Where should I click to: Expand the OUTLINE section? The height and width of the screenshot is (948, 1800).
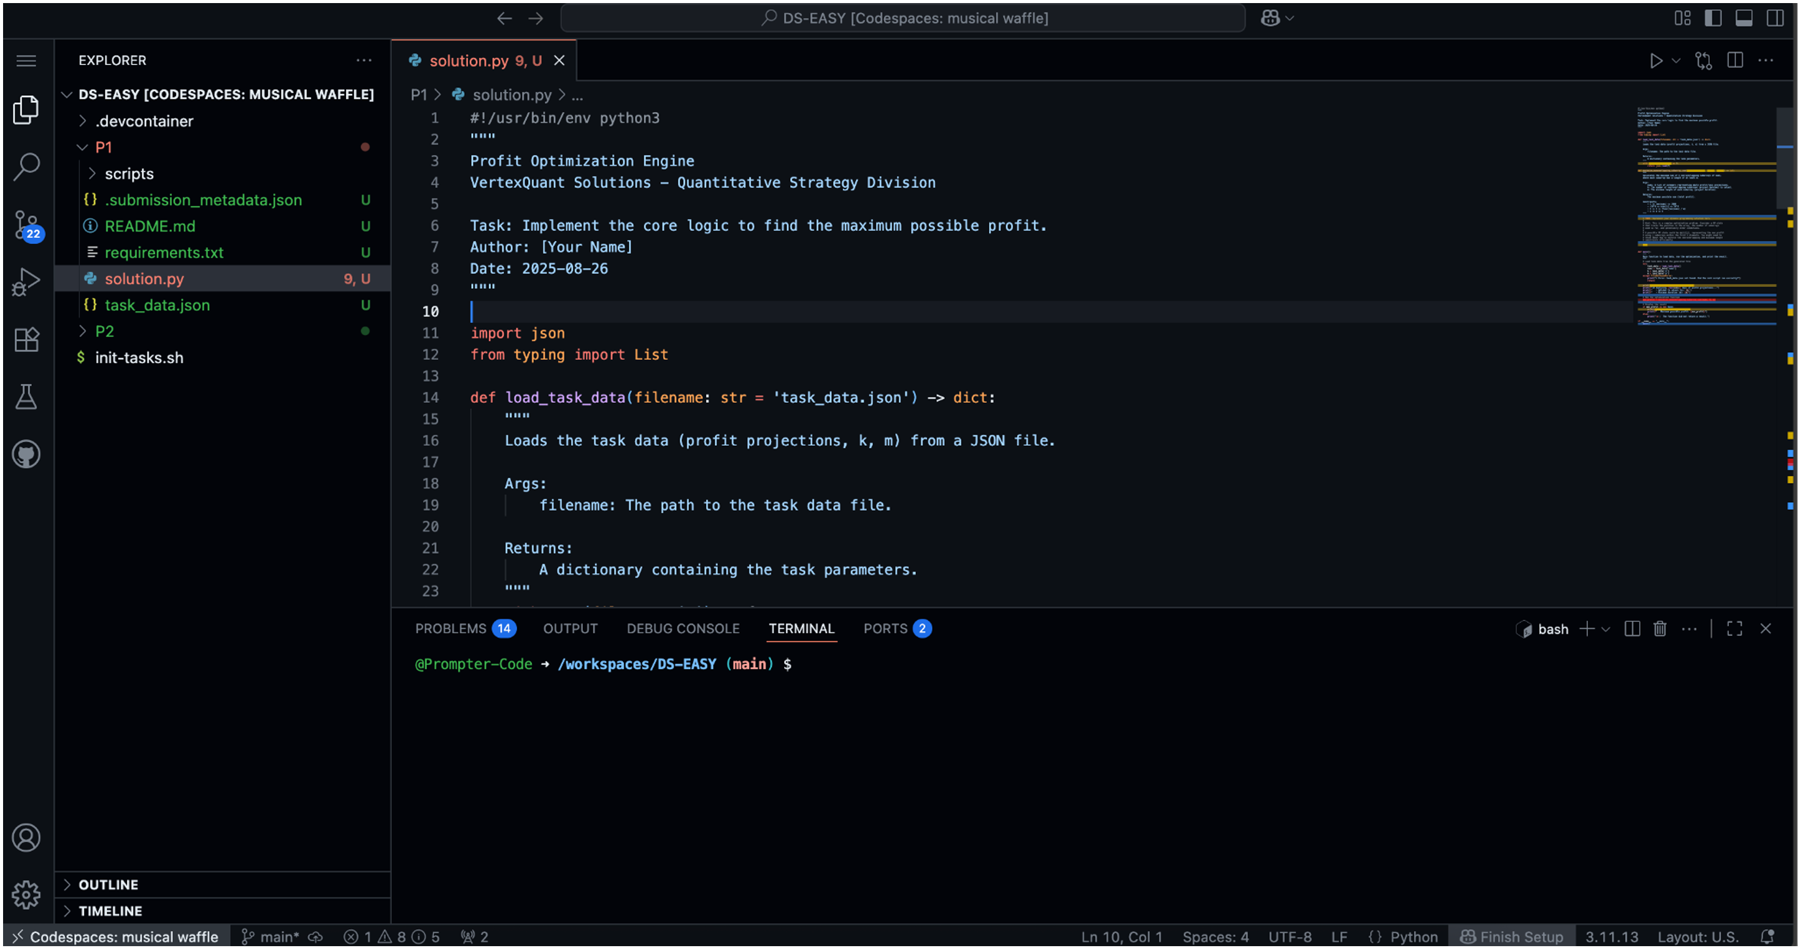tap(109, 884)
